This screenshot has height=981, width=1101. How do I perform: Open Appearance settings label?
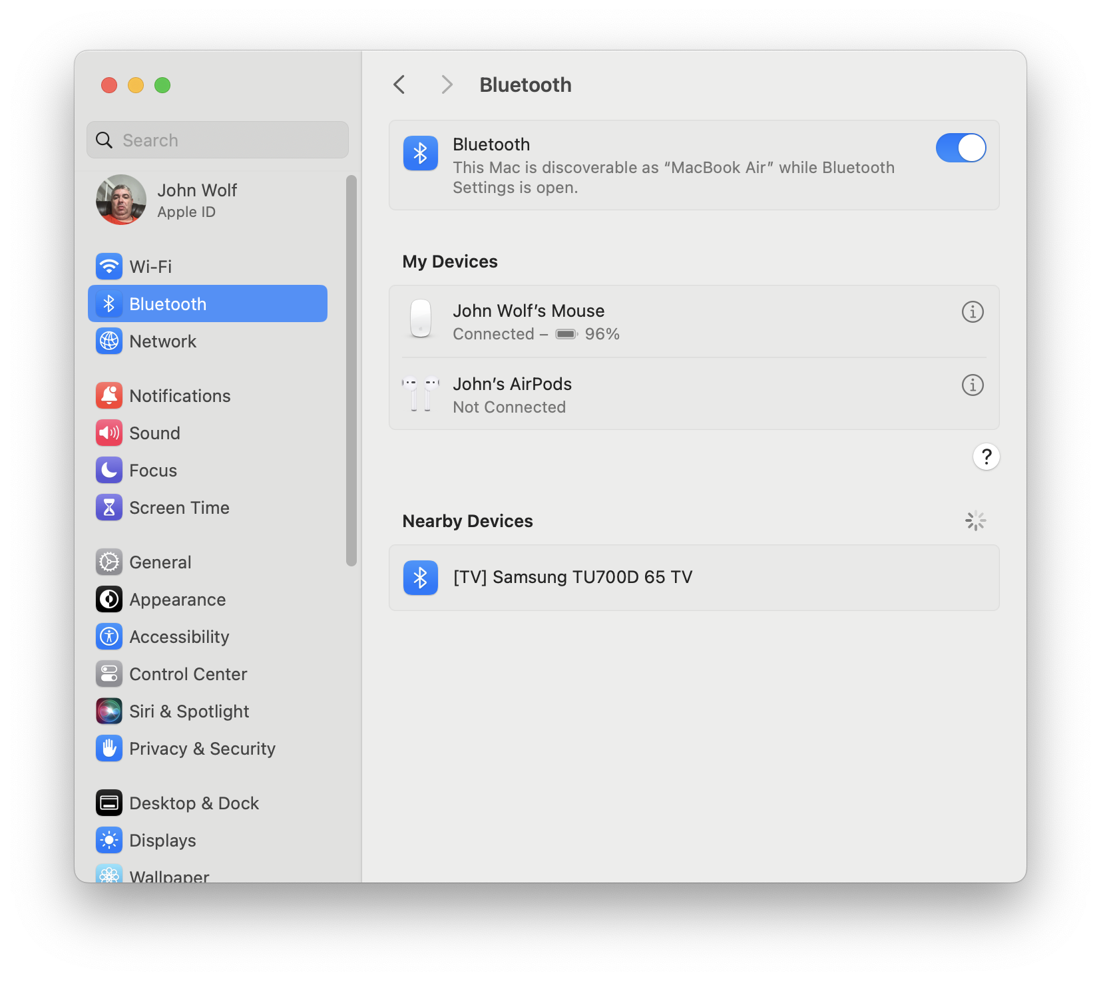point(178,600)
